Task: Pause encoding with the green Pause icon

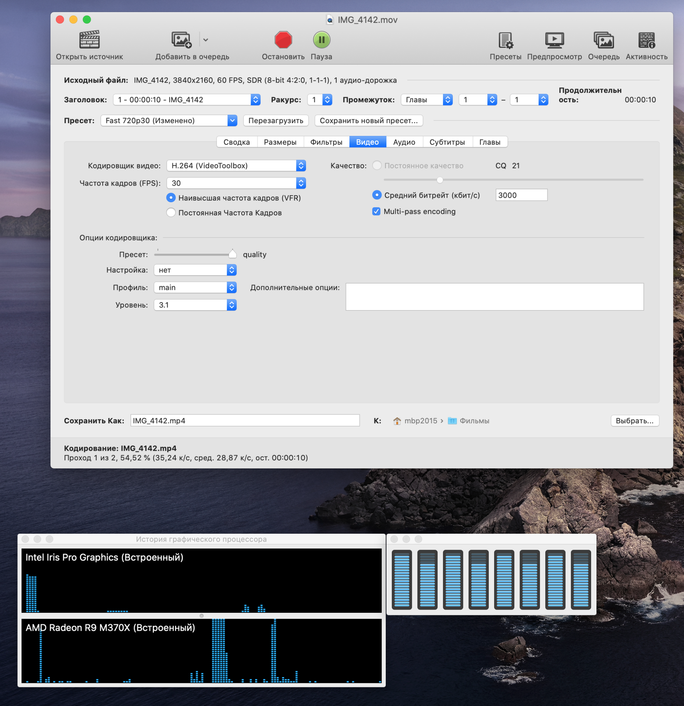Action: tap(321, 40)
